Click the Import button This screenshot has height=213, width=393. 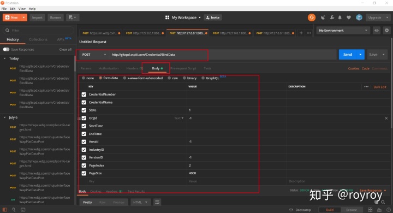[x=37, y=17]
